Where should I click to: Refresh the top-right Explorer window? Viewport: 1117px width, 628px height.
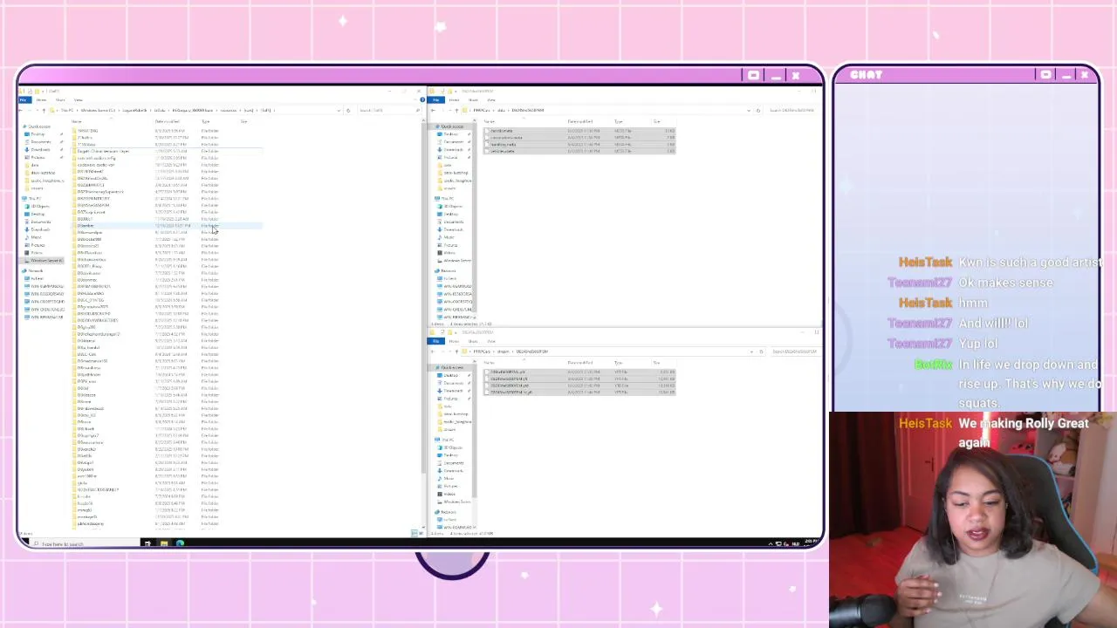coord(758,110)
